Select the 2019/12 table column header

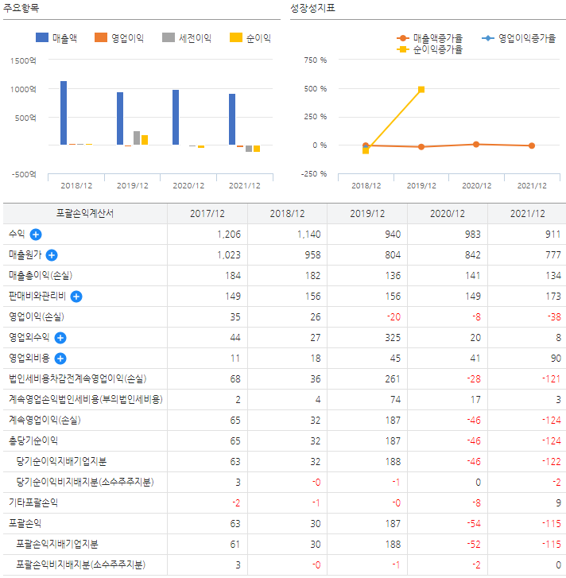pos(367,213)
